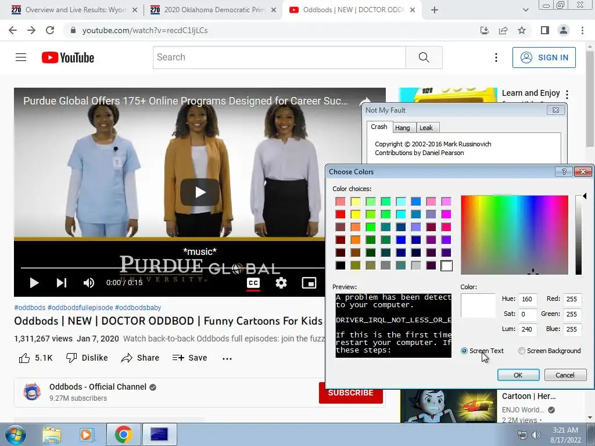The width and height of the screenshot is (595, 446).
Task: Click the Blue value field
Action: (572, 330)
